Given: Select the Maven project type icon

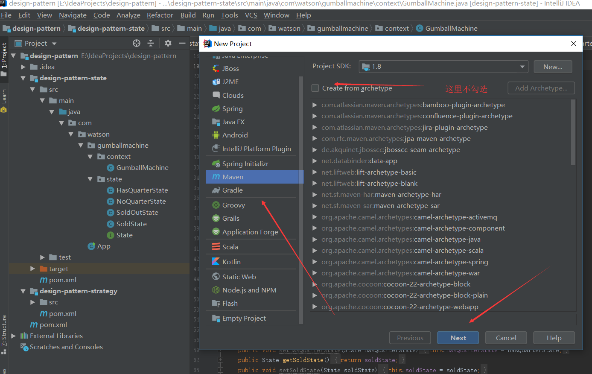Looking at the screenshot, I should (216, 177).
